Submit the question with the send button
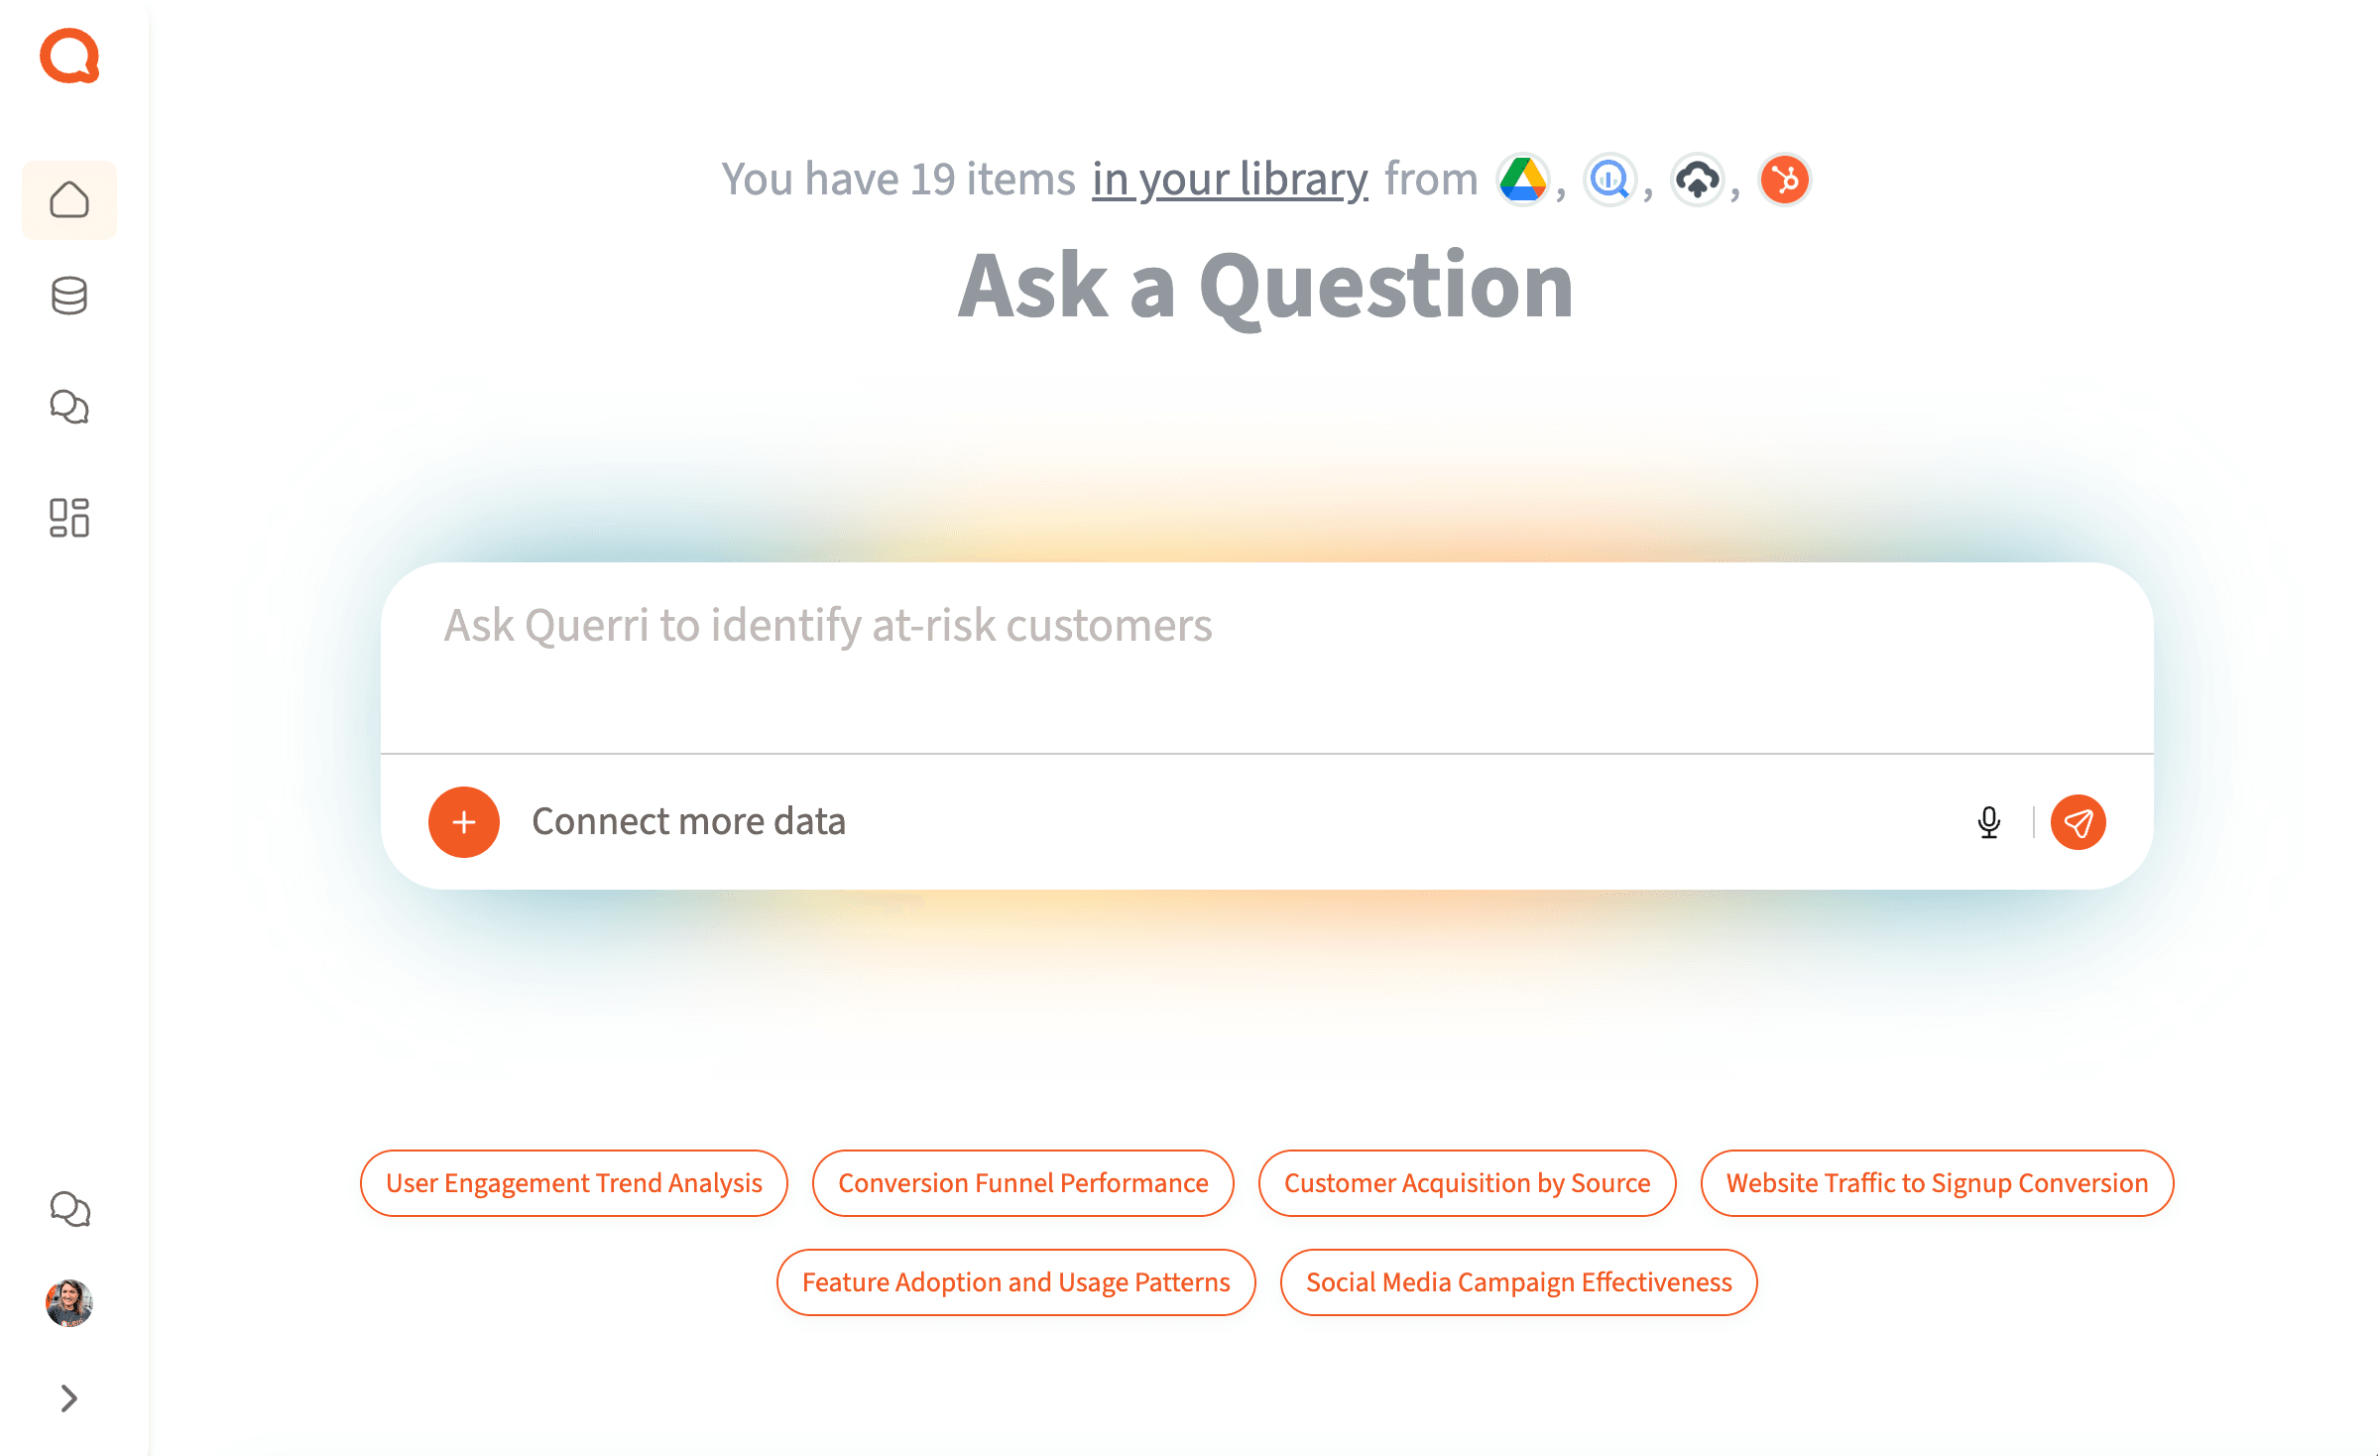 click(x=2079, y=822)
